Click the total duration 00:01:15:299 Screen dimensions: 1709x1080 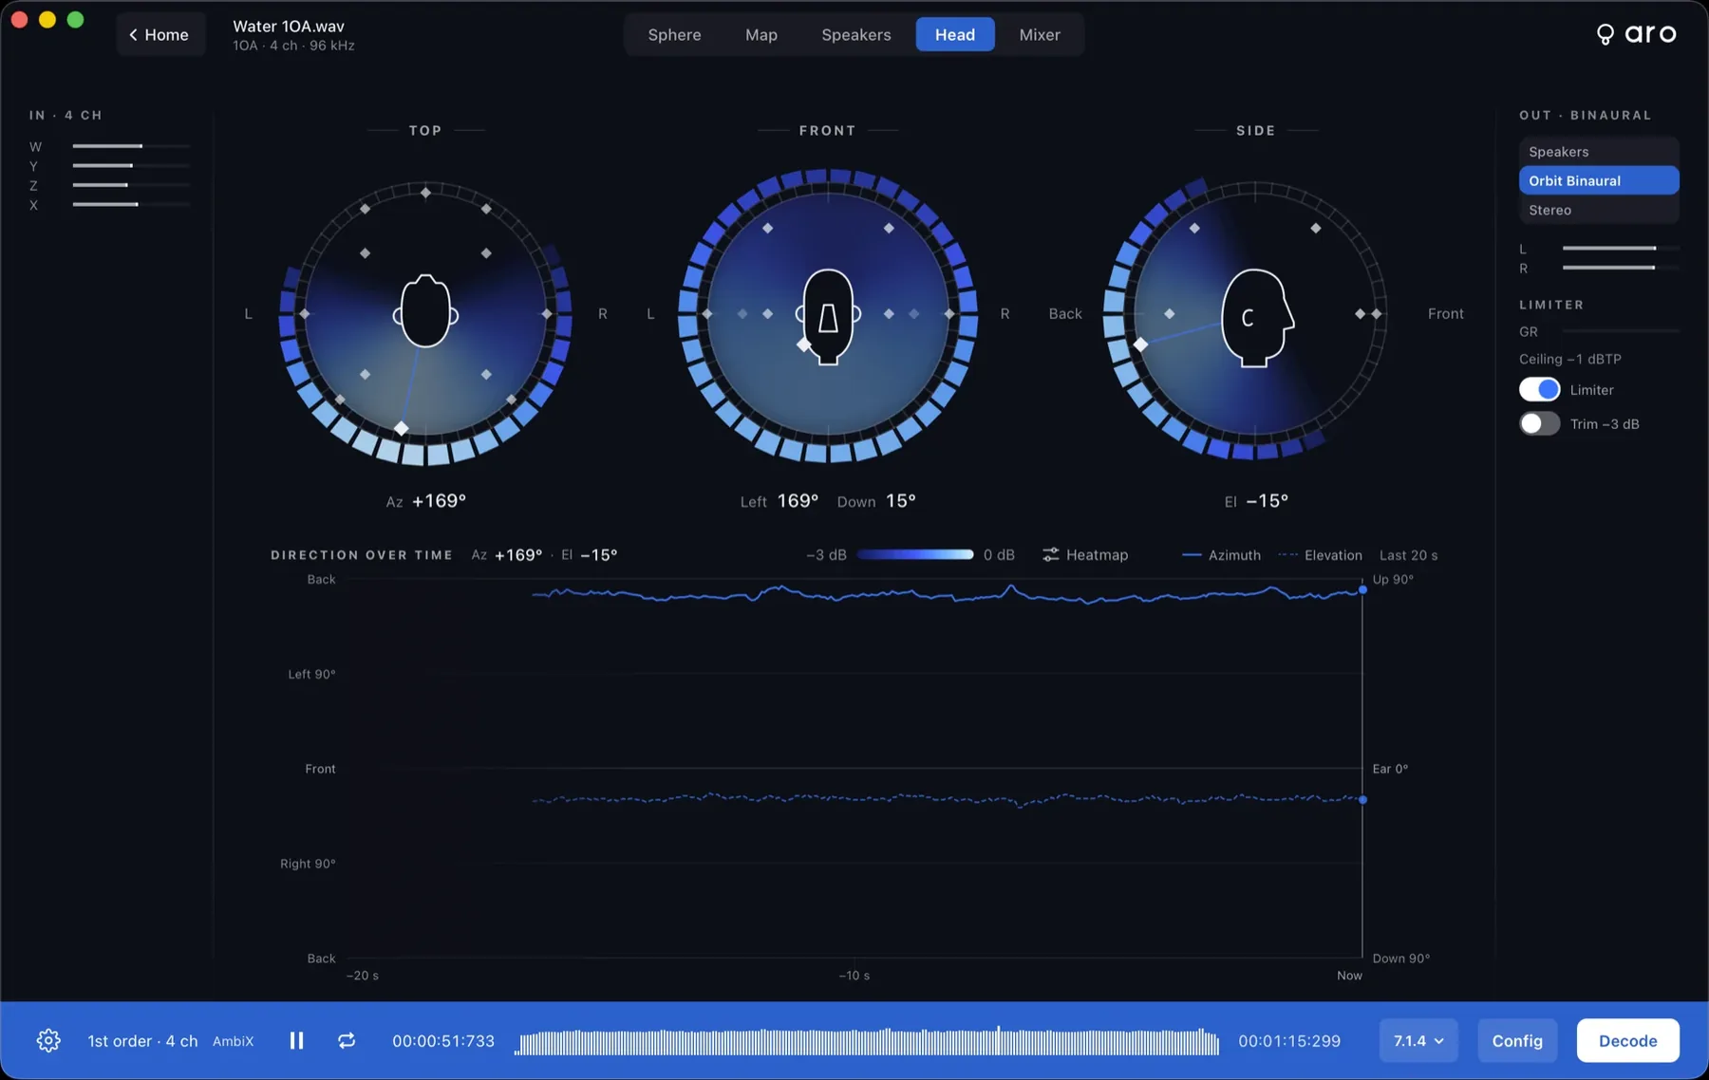(x=1289, y=1041)
